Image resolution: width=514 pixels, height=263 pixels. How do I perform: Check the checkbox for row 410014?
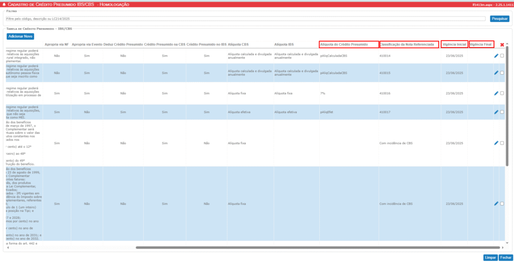point(502,56)
